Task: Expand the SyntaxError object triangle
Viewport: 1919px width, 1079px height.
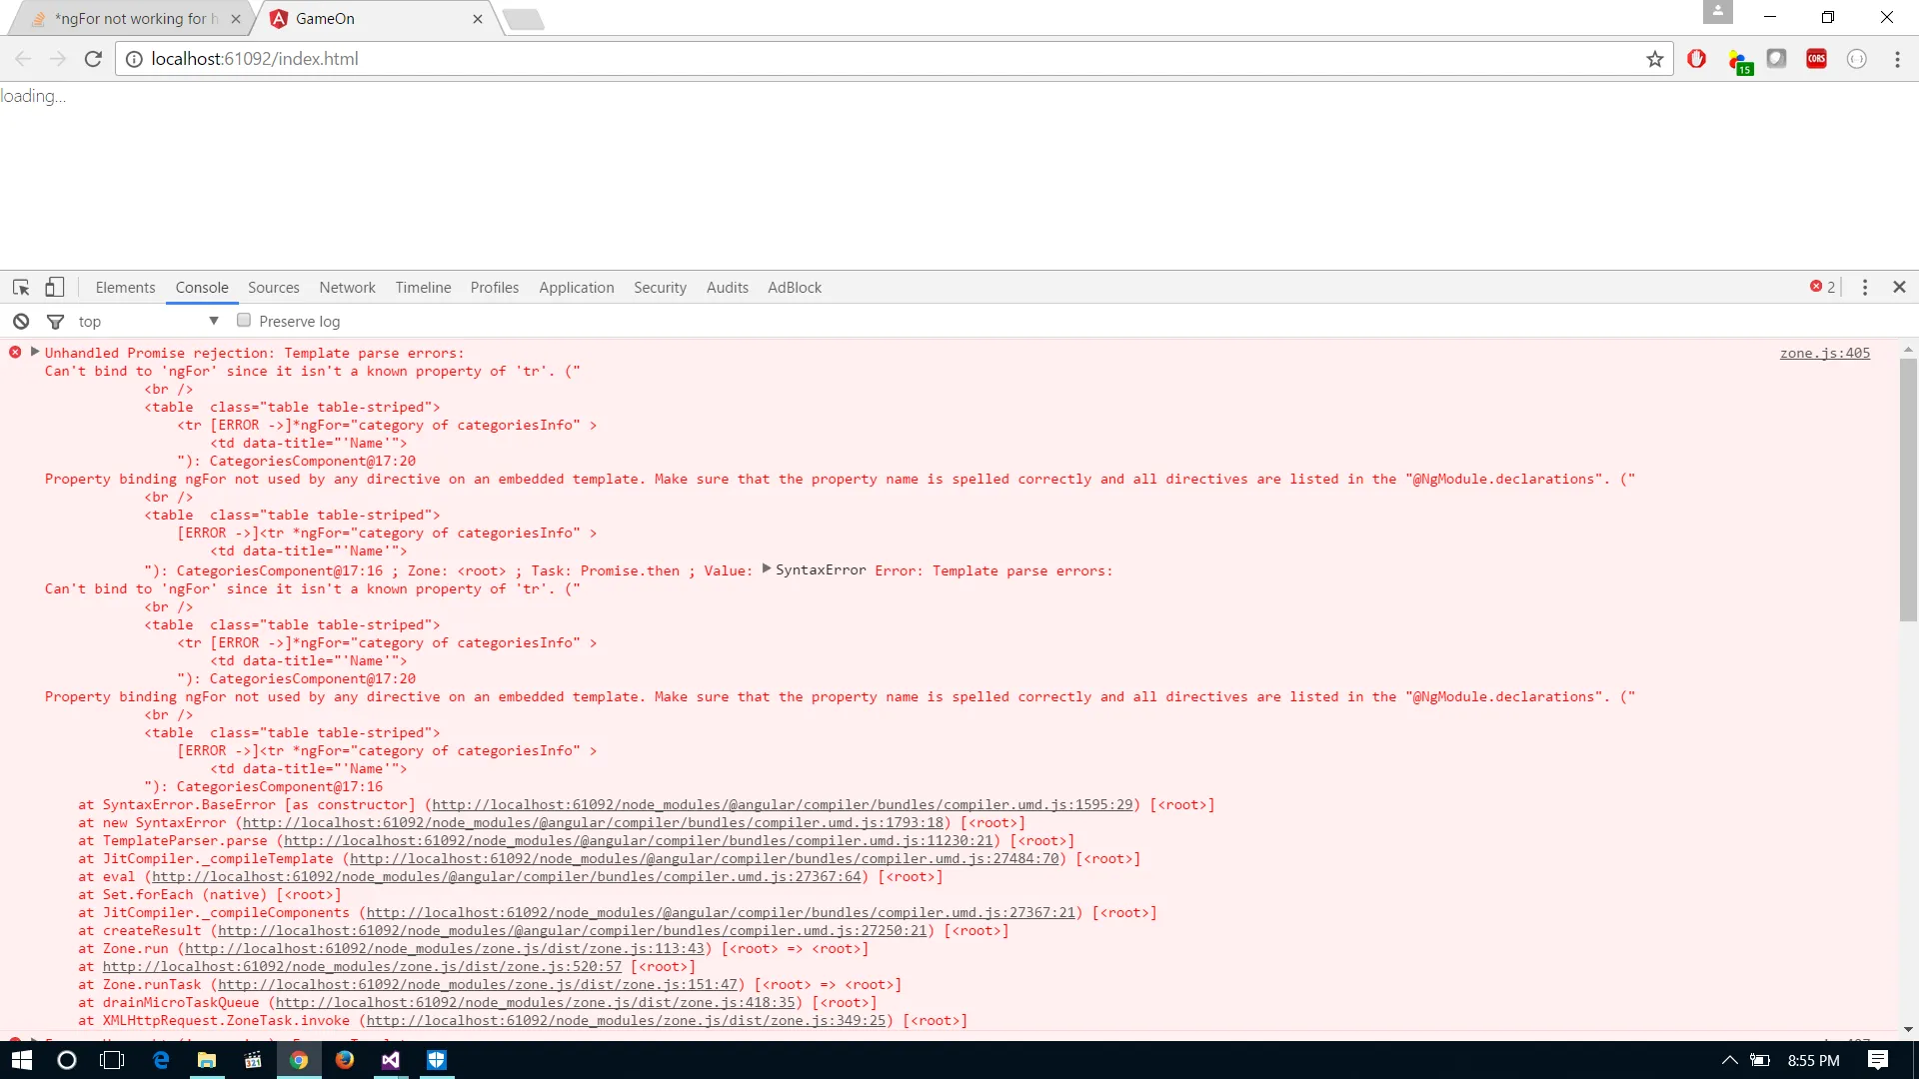Action: [767, 569]
